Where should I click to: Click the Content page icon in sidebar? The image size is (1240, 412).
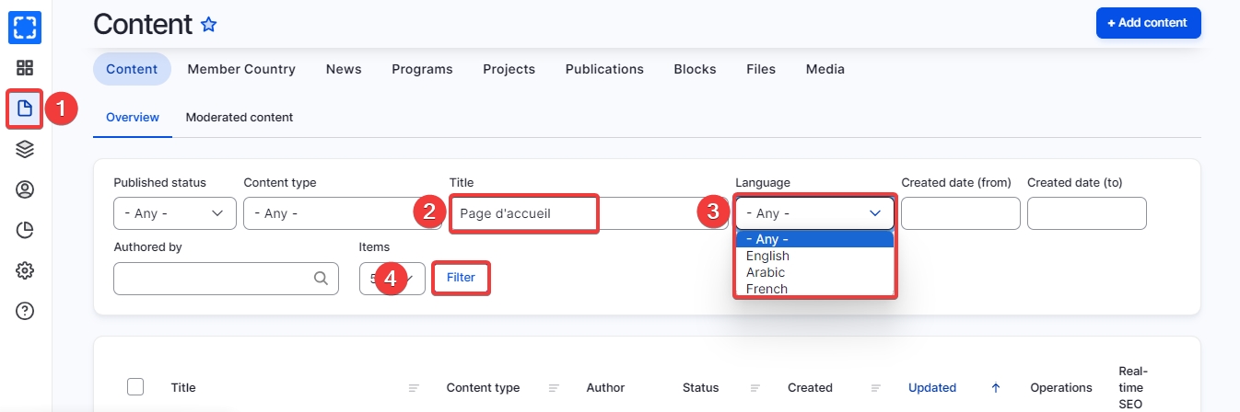[25, 109]
